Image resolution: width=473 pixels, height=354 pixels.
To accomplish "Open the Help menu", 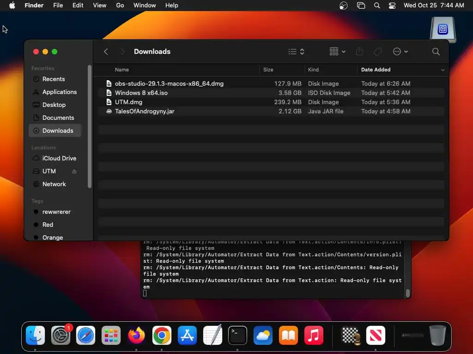I will click(172, 6).
